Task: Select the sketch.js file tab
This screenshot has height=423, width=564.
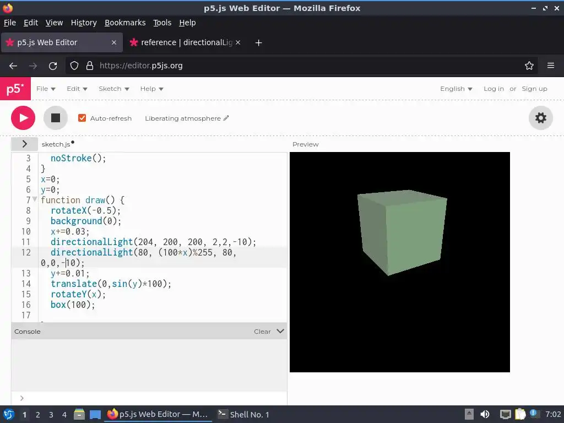Action: pyautogui.click(x=57, y=144)
